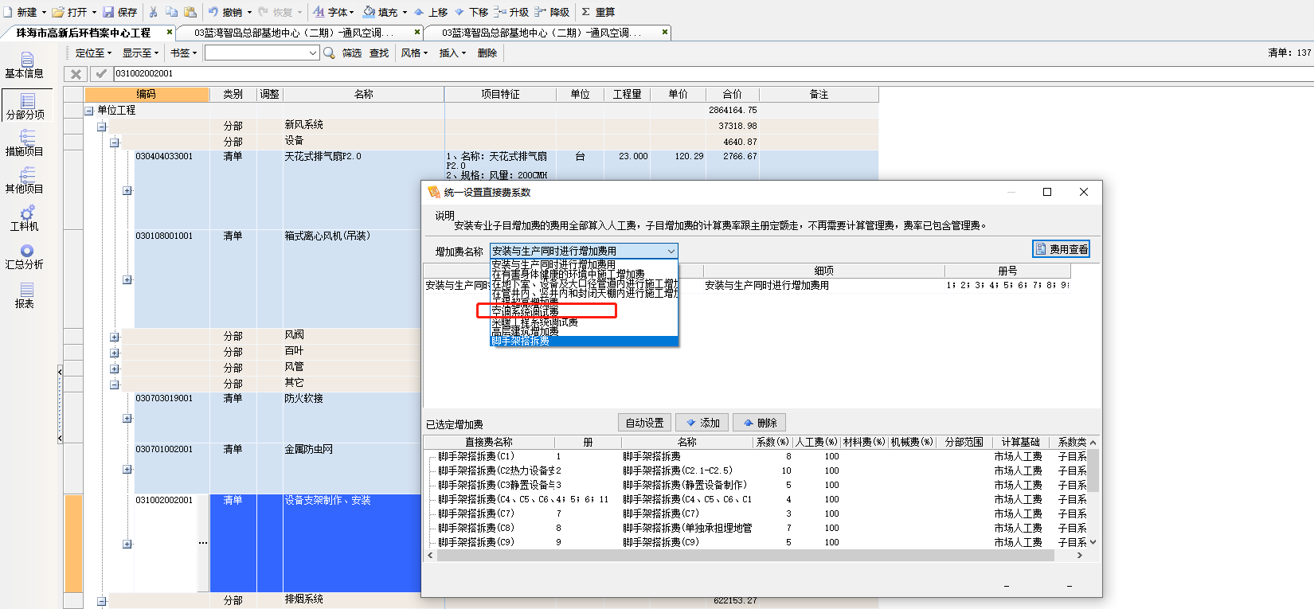Switch to 珠海市高新后环档案中心工程 tab
This screenshot has width=1314, height=609.
[83, 33]
